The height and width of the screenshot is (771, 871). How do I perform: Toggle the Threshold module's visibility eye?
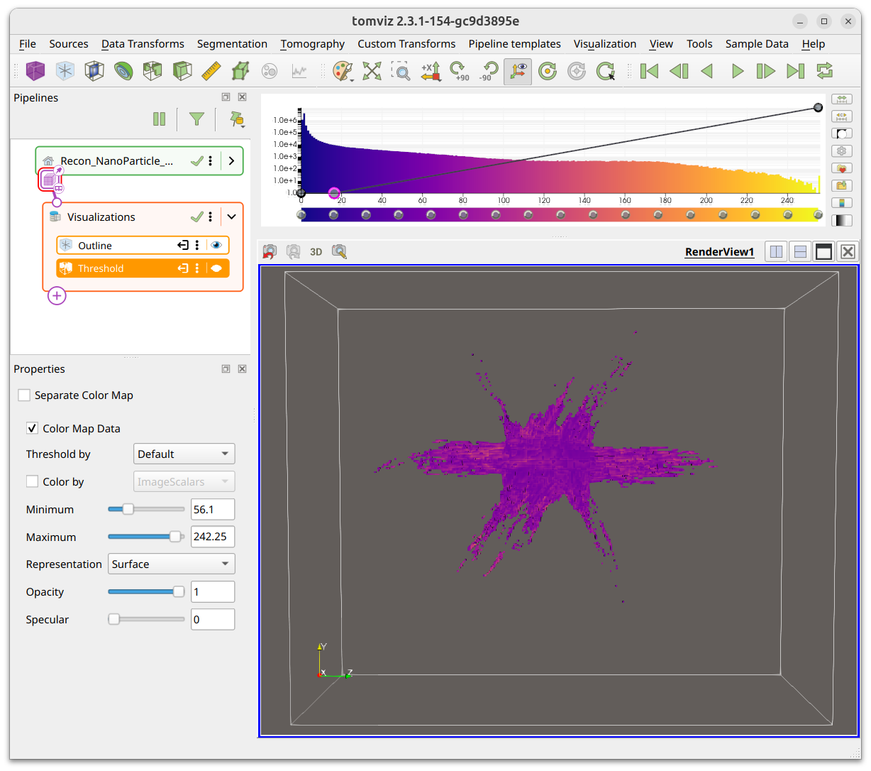(x=216, y=268)
